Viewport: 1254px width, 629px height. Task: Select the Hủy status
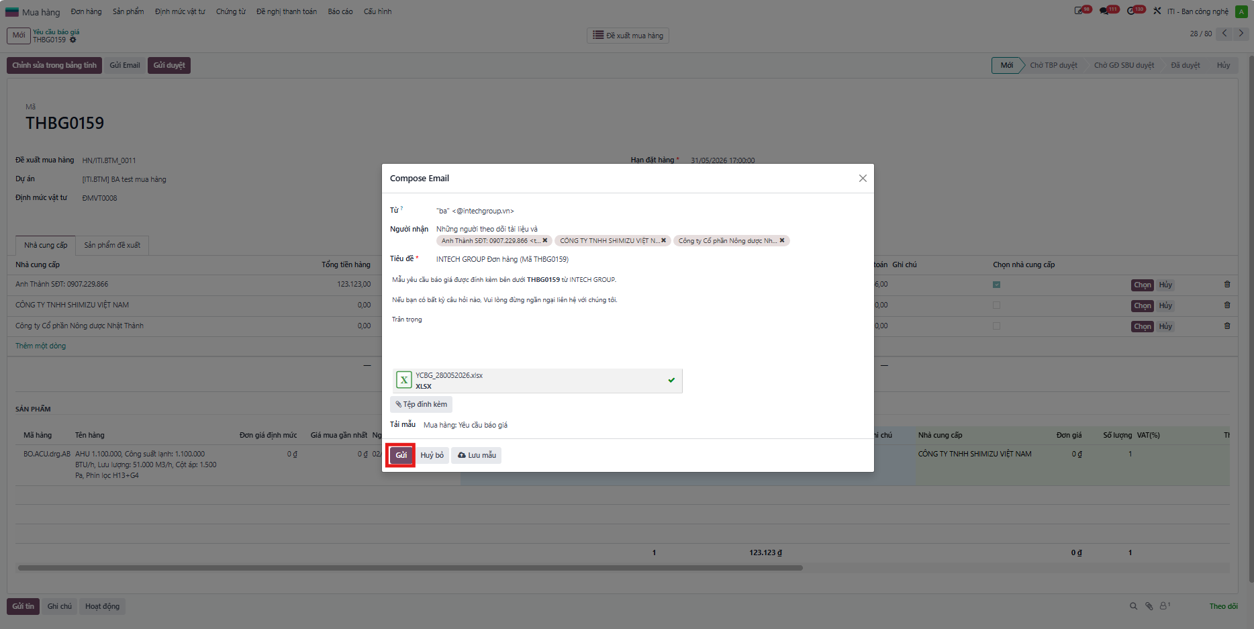tap(1223, 65)
